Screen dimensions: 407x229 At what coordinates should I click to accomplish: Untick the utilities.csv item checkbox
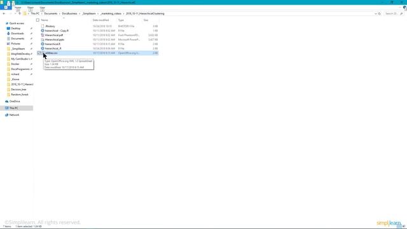click(x=39, y=53)
